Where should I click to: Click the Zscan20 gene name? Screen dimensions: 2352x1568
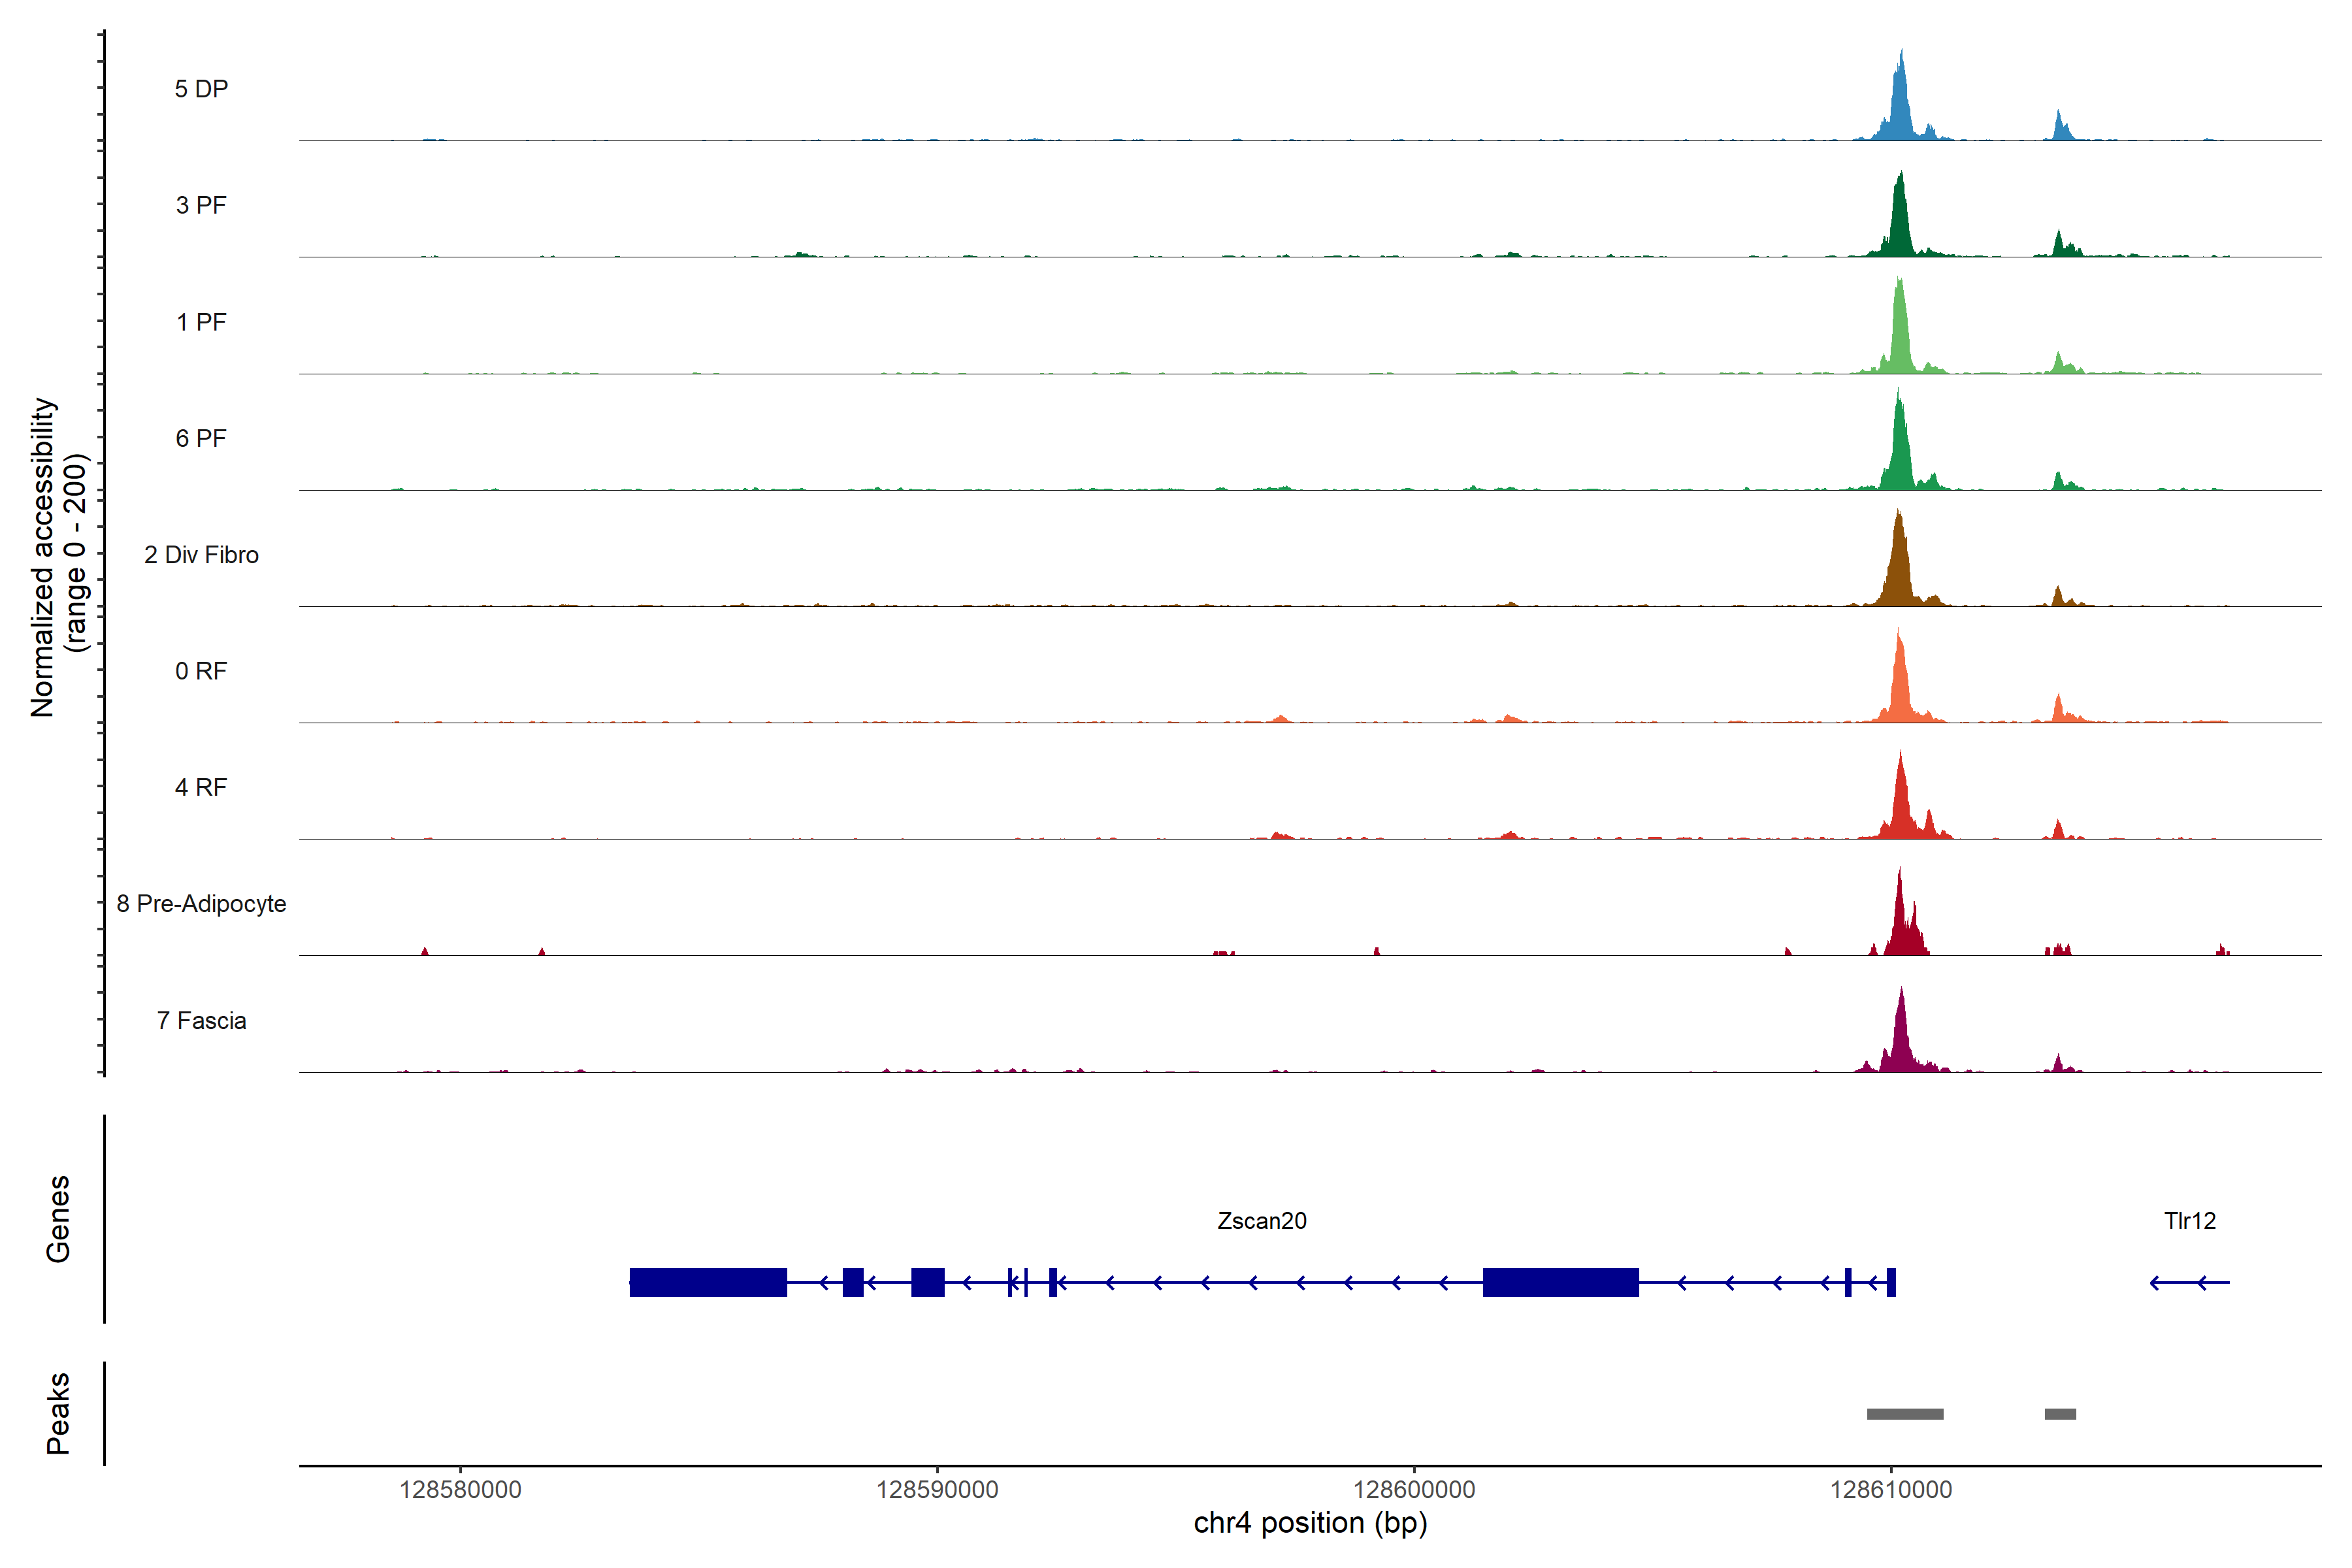click(1261, 1221)
